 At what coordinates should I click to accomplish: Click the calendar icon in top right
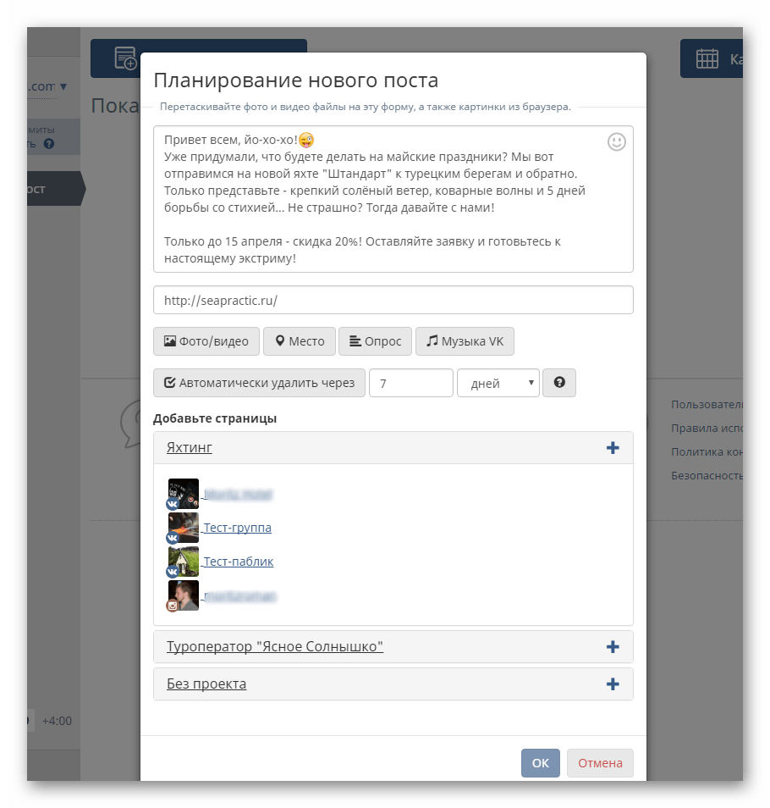(707, 58)
